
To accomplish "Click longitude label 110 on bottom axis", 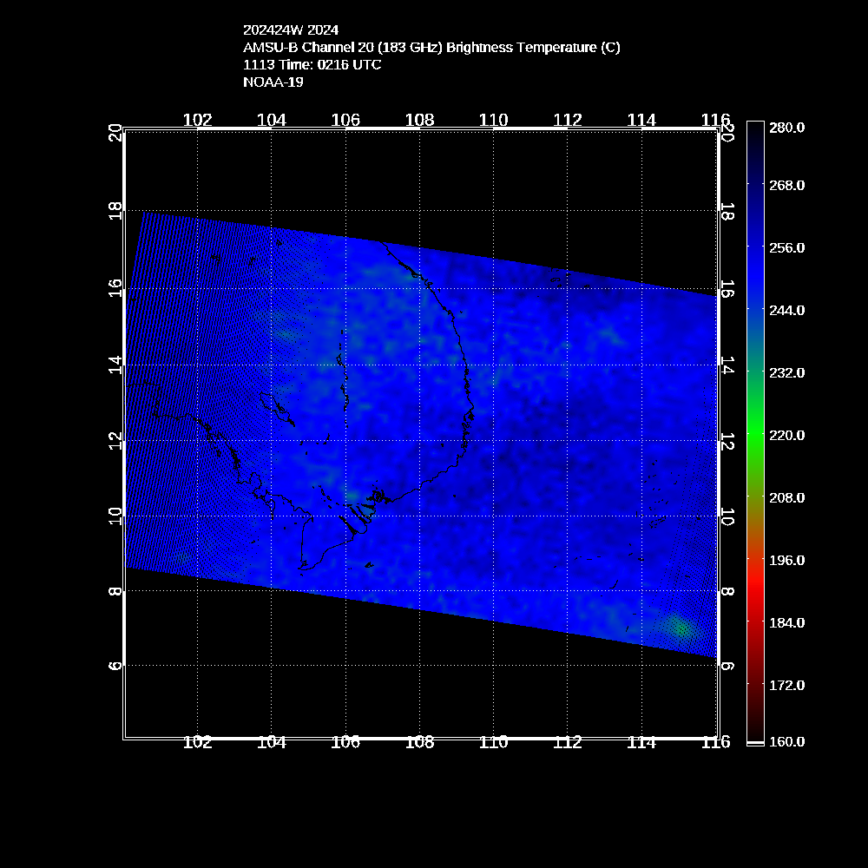I will pos(493,742).
